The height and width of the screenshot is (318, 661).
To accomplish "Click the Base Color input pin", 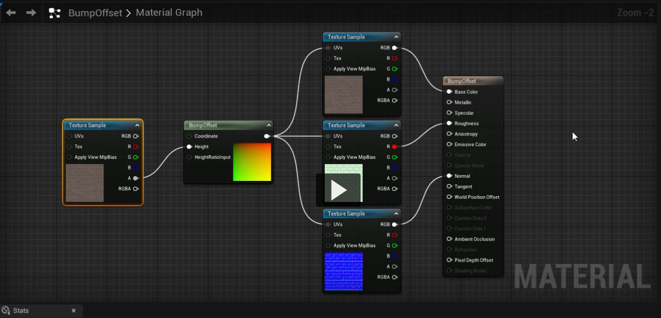I will 449,92.
